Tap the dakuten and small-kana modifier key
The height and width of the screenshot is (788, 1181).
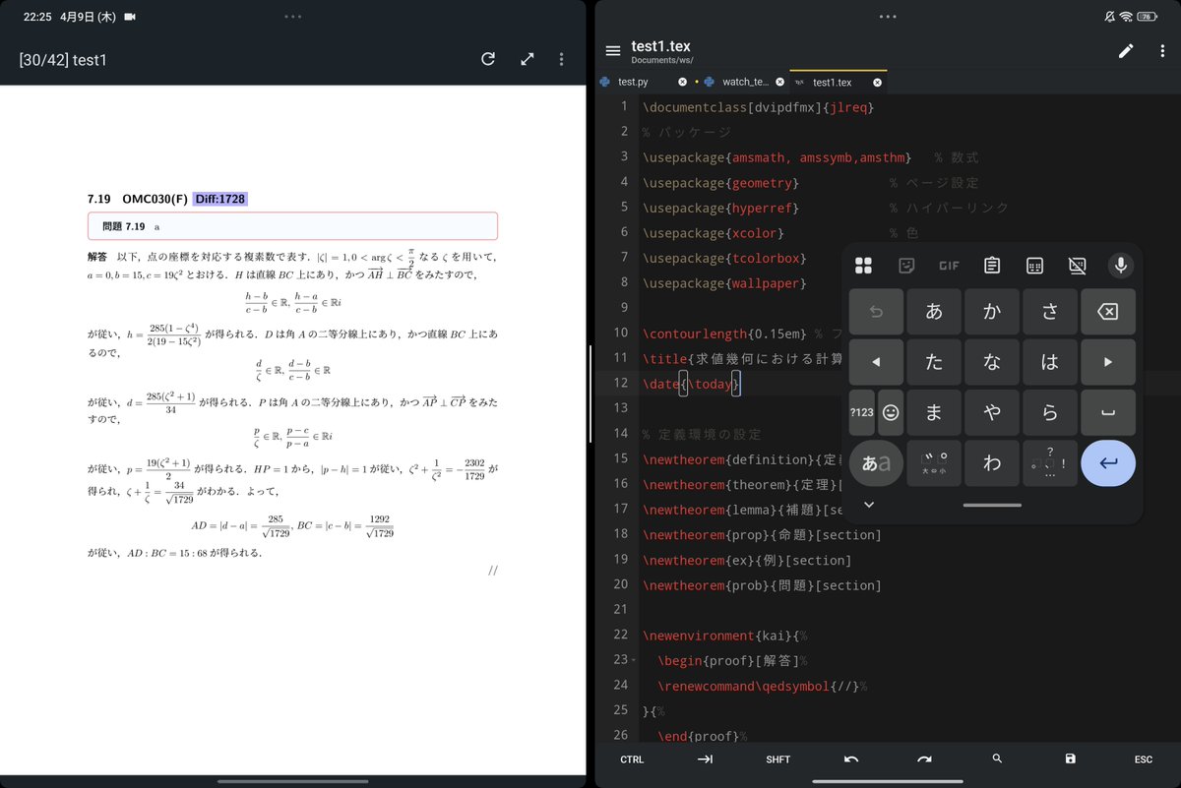pyautogui.click(x=934, y=463)
